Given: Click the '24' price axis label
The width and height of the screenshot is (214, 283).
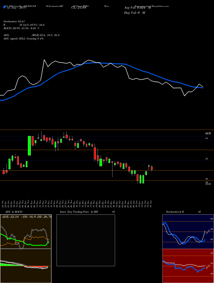Looking at the screenshot, I should [x=207, y=138].
